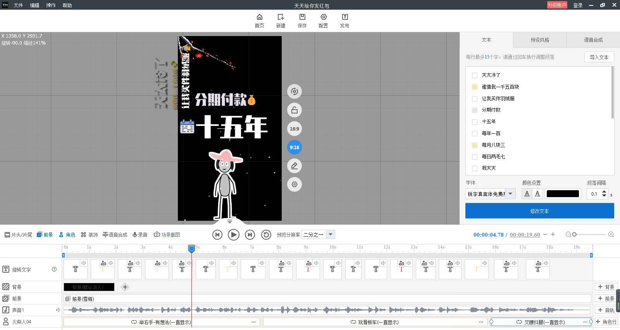Toggle the 每月八块三 checkbox
The width and height of the screenshot is (620, 330).
pos(475,145)
